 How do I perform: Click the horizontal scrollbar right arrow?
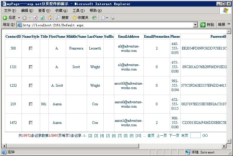pos(224,146)
